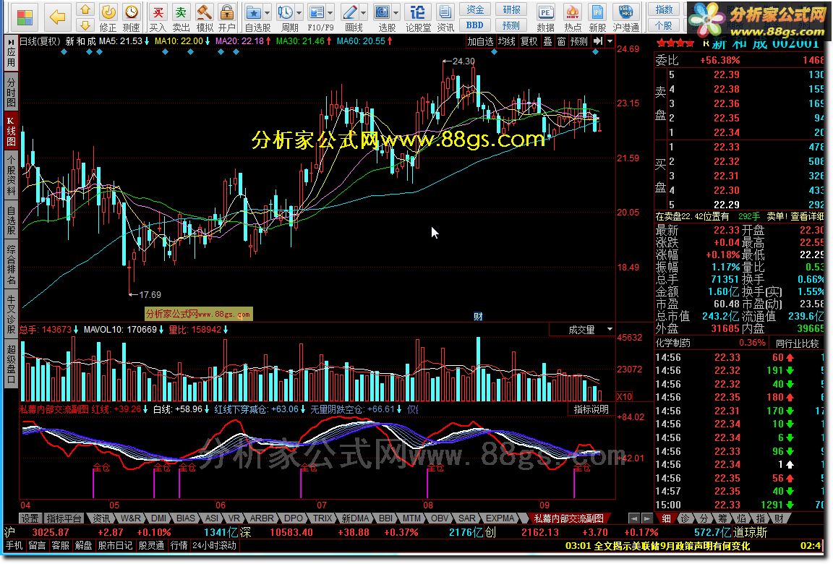Open dropdown arrow next to 周期 icon
The image size is (833, 564).
pos(299,12)
